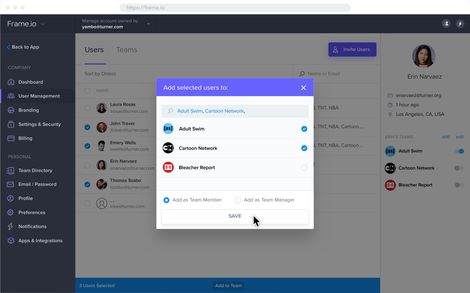This screenshot has height=293, width=470.
Task: Click the Cartoon Network logo in Erin's Teams
Action: pyautogui.click(x=390, y=168)
